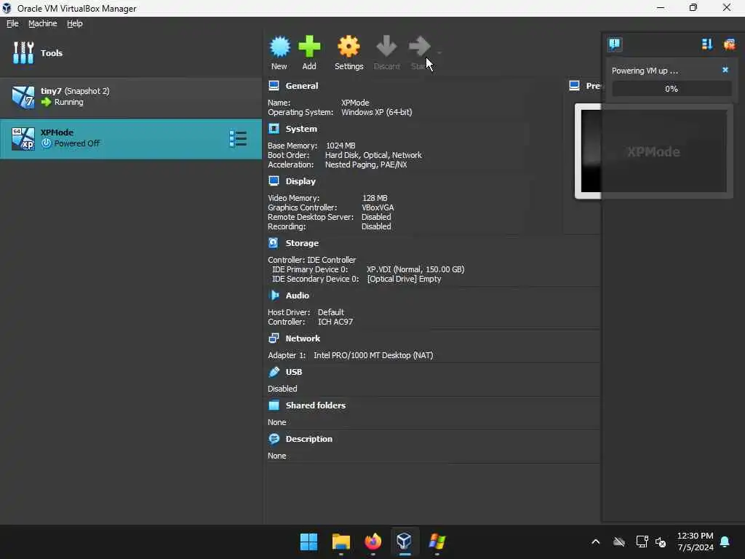This screenshot has height=559, width=745.
Task: Click the USB section plug icon
Action: (274, 372)
